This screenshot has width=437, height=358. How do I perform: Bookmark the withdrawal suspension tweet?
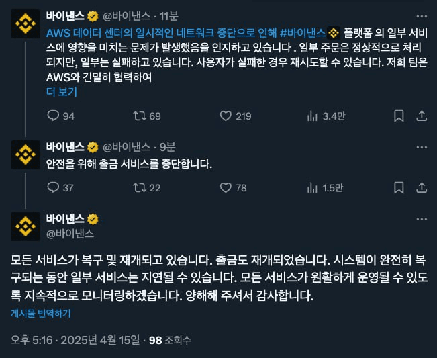pos(399,188)
